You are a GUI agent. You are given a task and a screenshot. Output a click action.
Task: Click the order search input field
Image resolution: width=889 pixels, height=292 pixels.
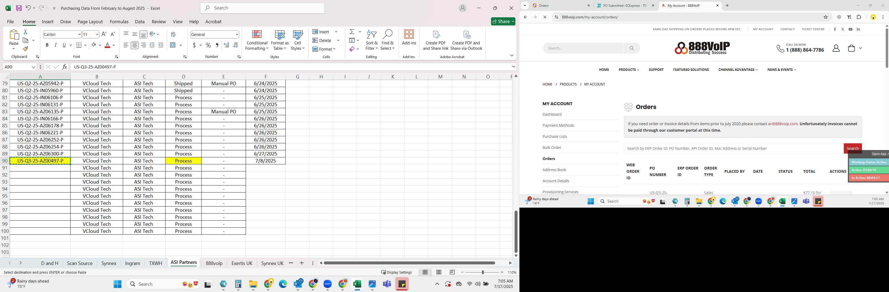(x=733, y=148)
